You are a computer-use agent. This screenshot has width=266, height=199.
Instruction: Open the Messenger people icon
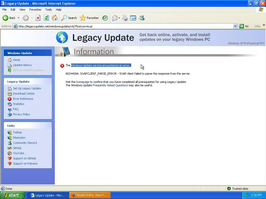tap(142, 18)
